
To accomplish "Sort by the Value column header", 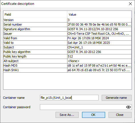I will pyautogui.click(x=99, y=15).
